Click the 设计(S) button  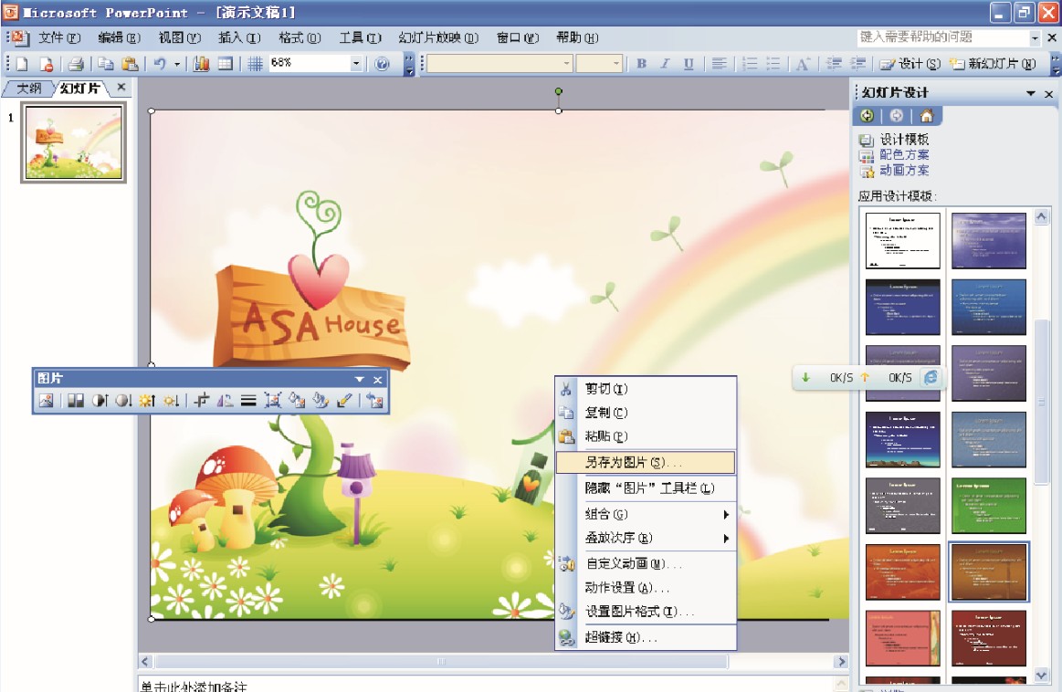pyautogui.click(x=910, y=64)
